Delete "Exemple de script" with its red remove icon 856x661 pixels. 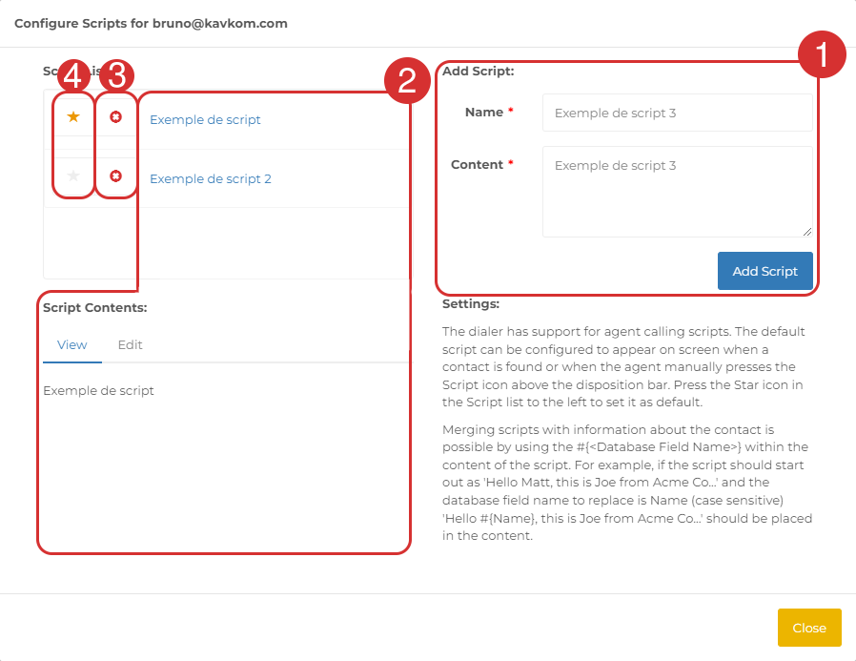coord(115,118)
